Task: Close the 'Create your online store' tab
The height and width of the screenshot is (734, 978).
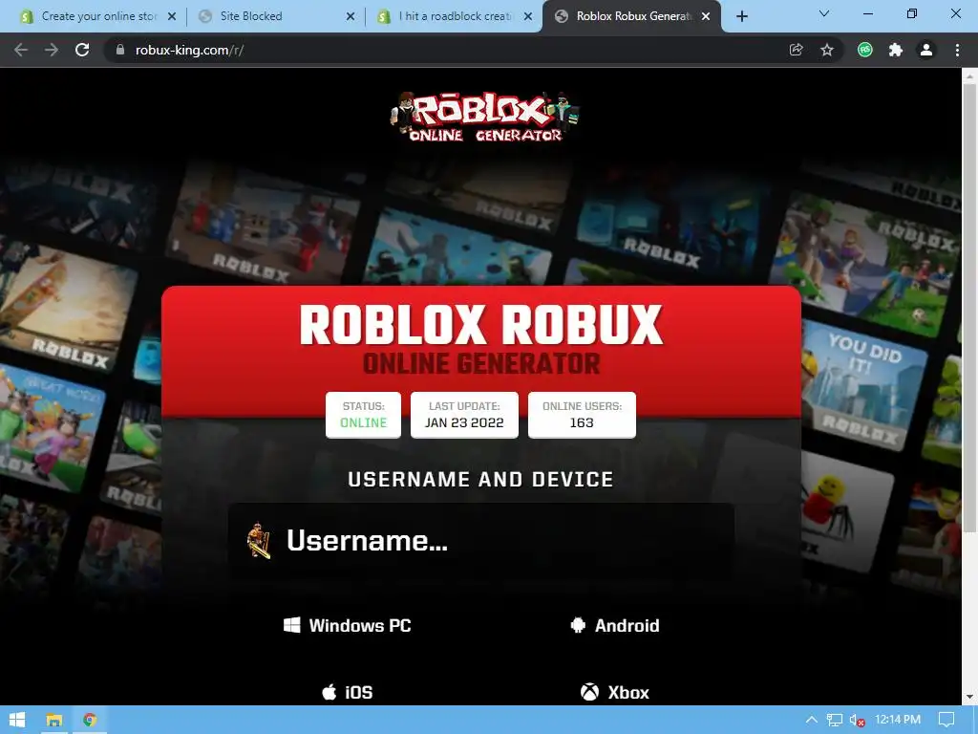Action: [x=172, y=16]
